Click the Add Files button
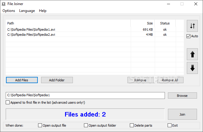Viewport: 203px width, 132px height. [x=22, y=80]
